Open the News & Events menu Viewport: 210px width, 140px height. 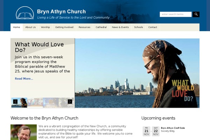(x=120, y=27)
